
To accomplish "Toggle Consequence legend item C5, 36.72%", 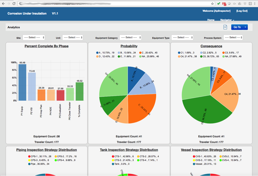I will point(210,56).
